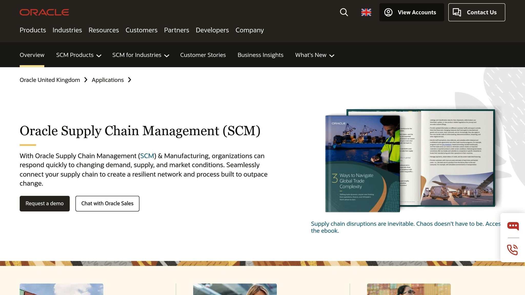Screen dimensions: 525x295
Task: Expand What's New dropdown
Action: [x=315, y=55]
